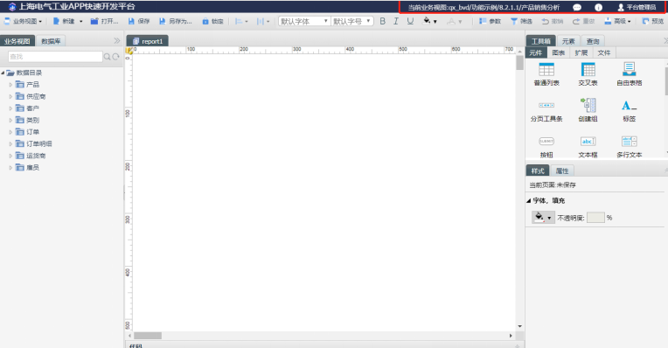Choose the 分页工具条 pagination toolbar icon
The height and width of the screenshot is (348, 668).
pyautogui.click(x=546, y=105)
